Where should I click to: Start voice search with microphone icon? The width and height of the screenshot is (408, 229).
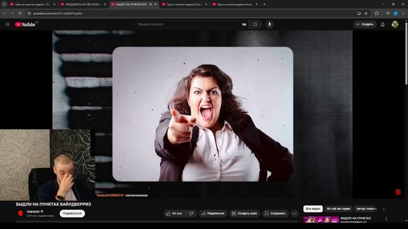[x=270, y=24]
